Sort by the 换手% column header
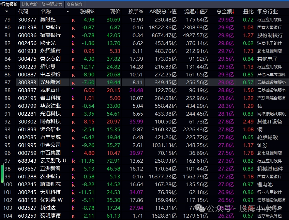This screenshot has width=289, height=220. click(136, 12)
